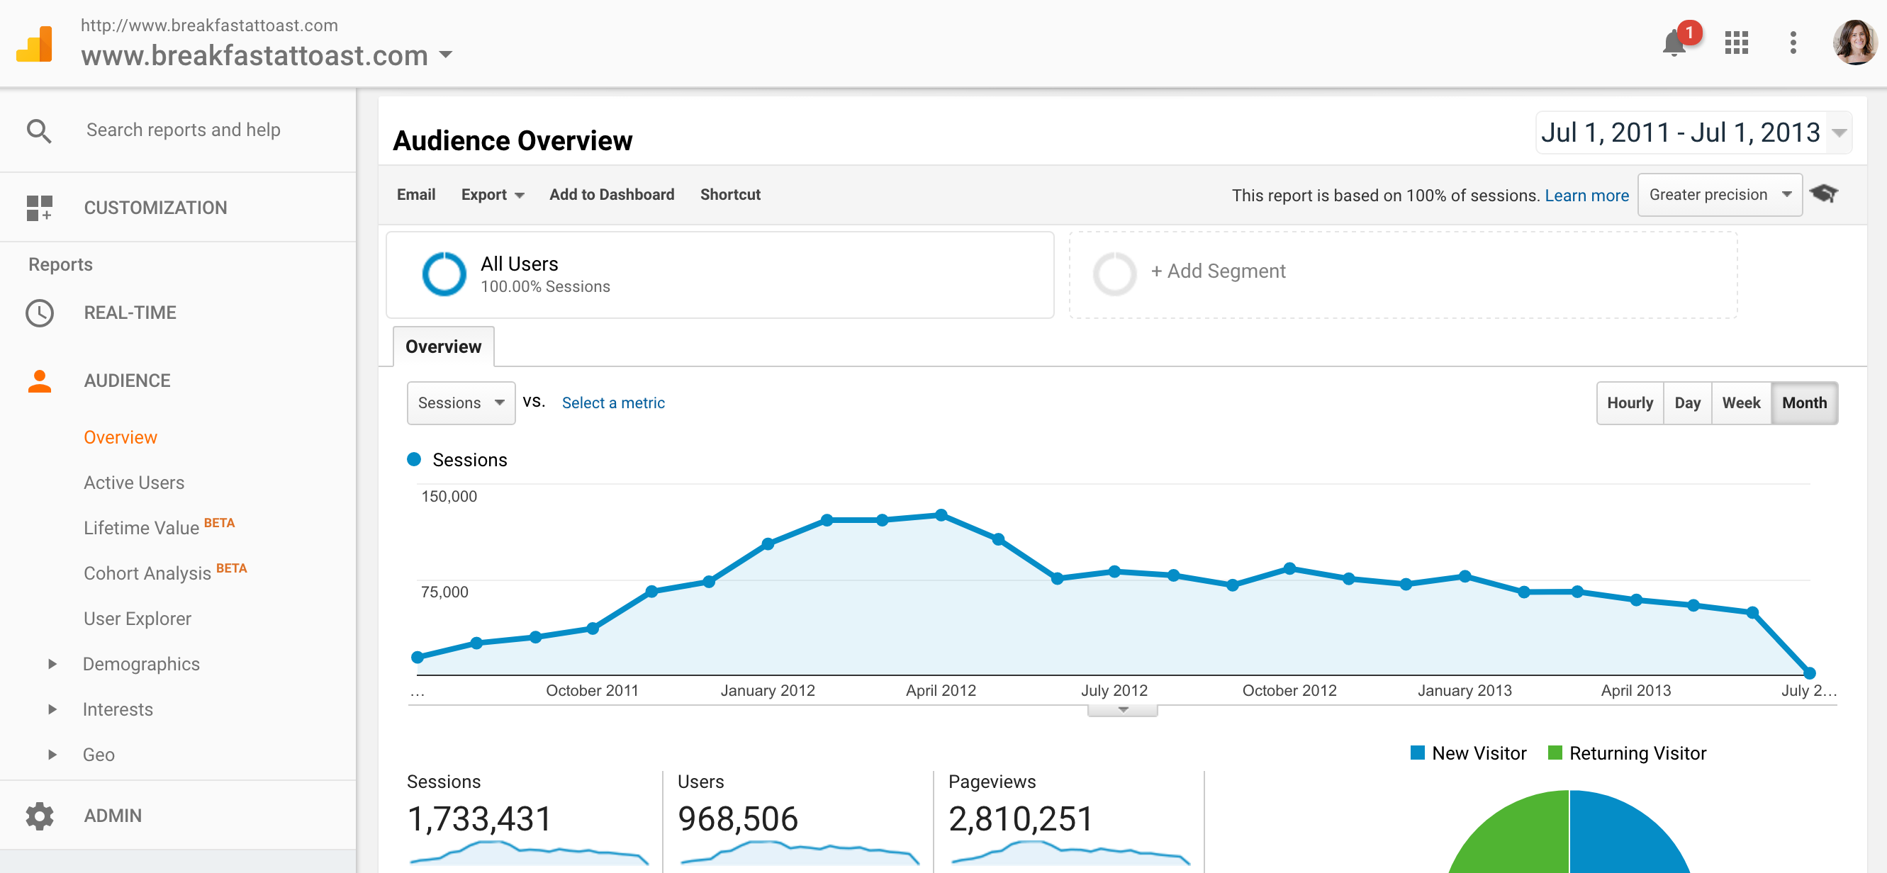Click the empty Add Segment circle
The image size is (1887, 873).
[x=1114, y=274]
